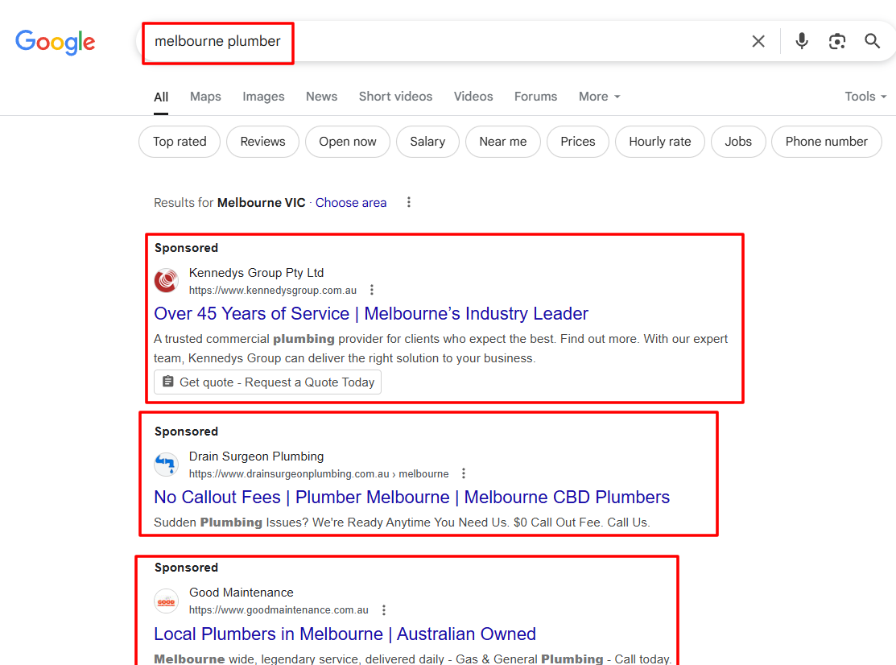The height and width of the screenshot is (665, 896).
Task: Click Get quote - Request a Quote Today
Action: [267, 382]
